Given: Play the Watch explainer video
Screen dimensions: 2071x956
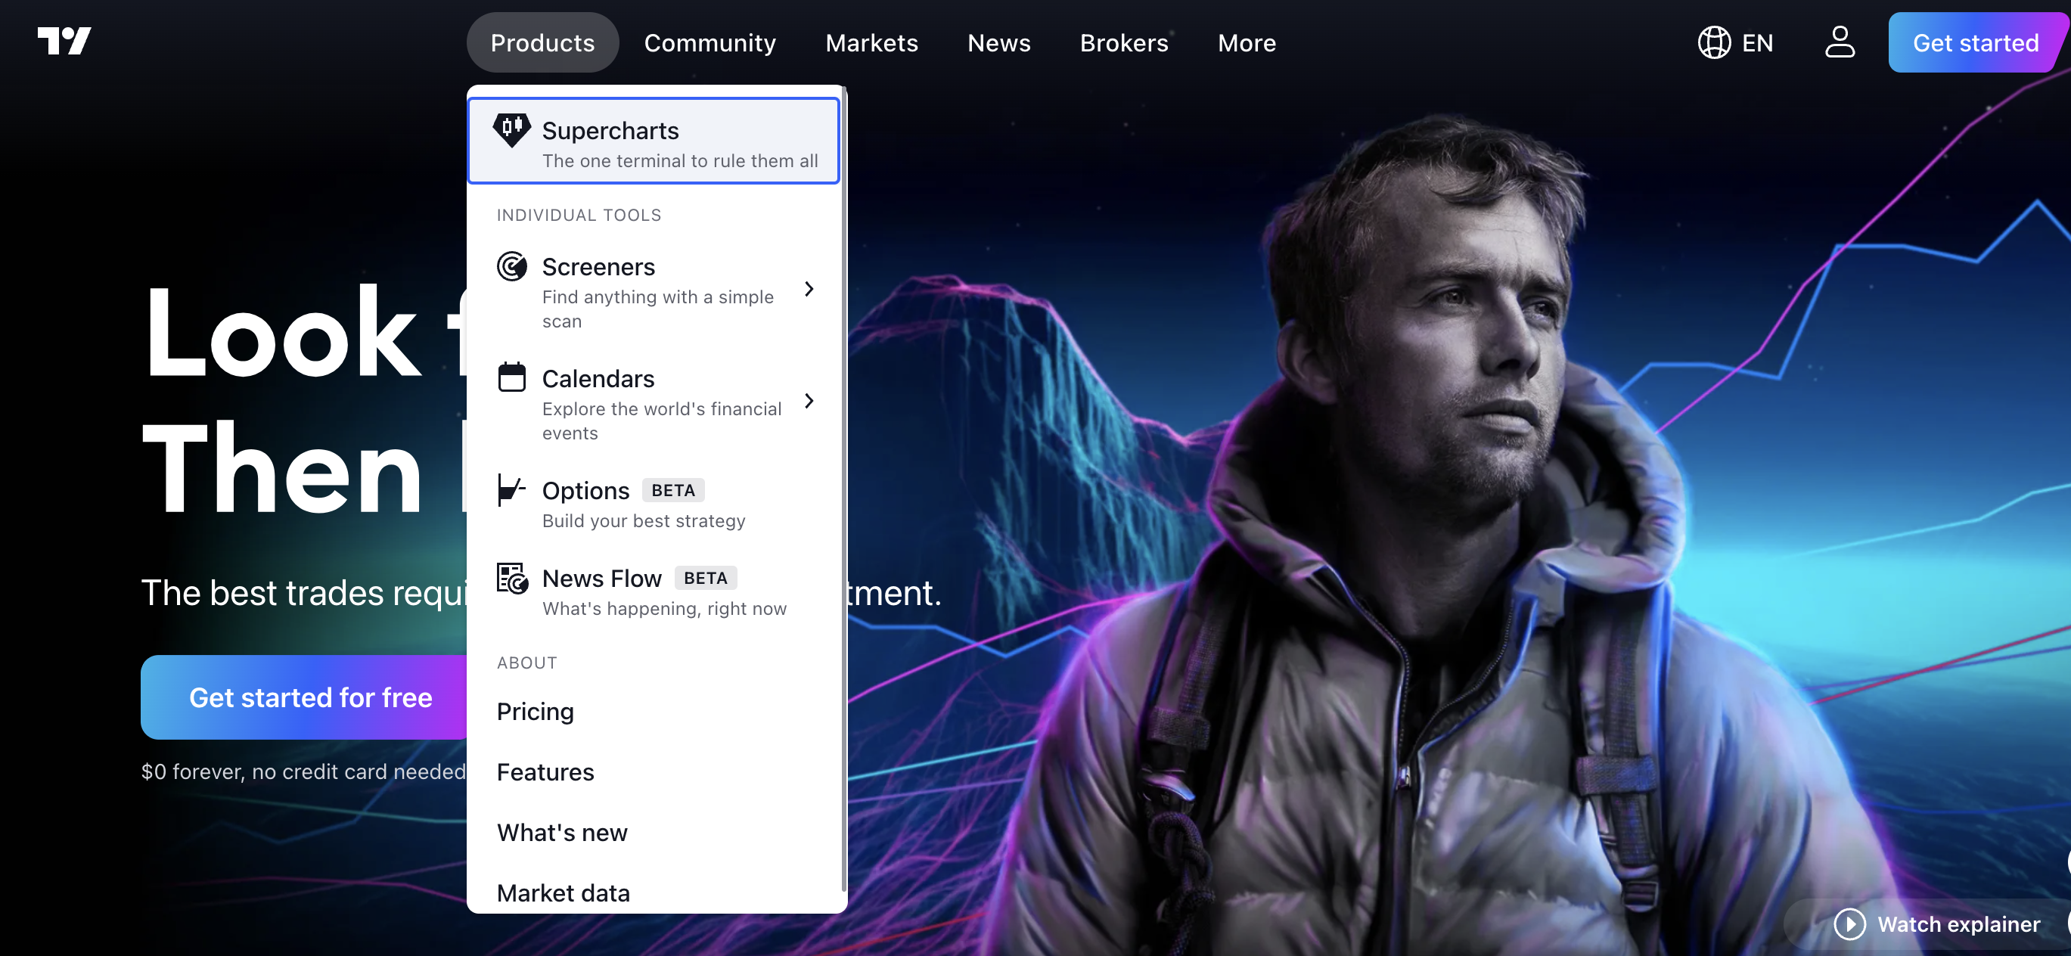Looking at the screenshot, I should coord(1938,923).
